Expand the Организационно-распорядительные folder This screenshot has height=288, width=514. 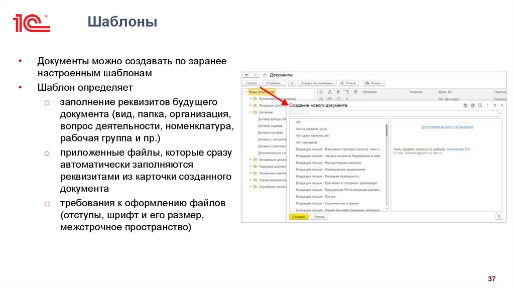[251, 180]
